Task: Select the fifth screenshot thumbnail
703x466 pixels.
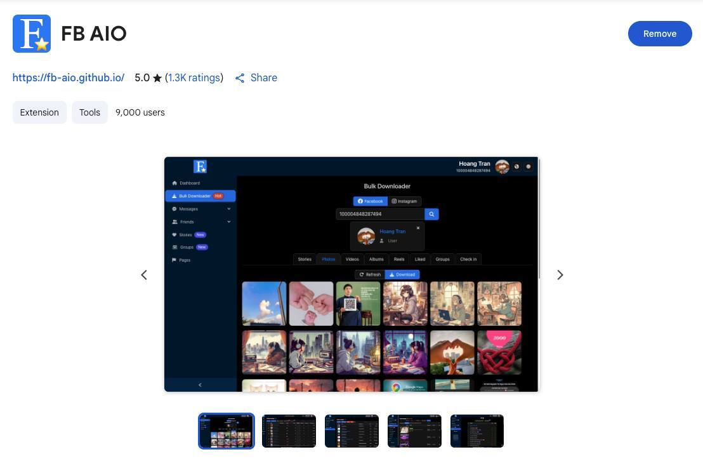Action: coord(477,431)
